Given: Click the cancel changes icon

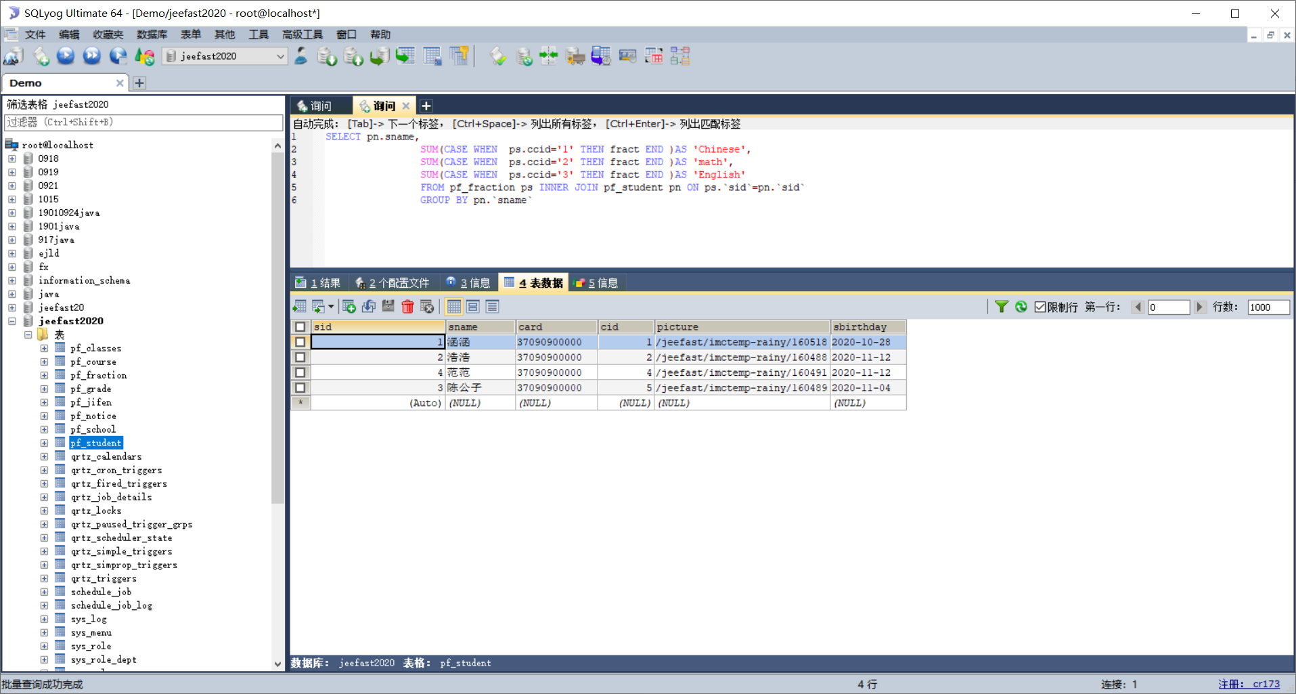Looking at the screenshot, I should click(x=427, y=307).
